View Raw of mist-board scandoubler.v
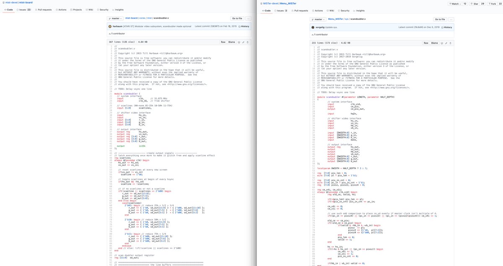The image size is (503, 266). pyautogui.click(x=223, y=42)
